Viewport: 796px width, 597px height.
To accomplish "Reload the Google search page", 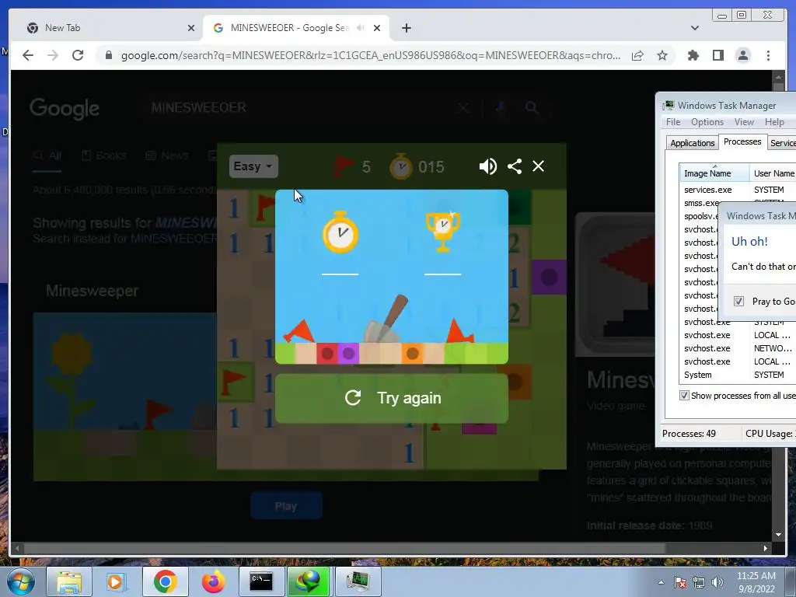I will (78, 55).
